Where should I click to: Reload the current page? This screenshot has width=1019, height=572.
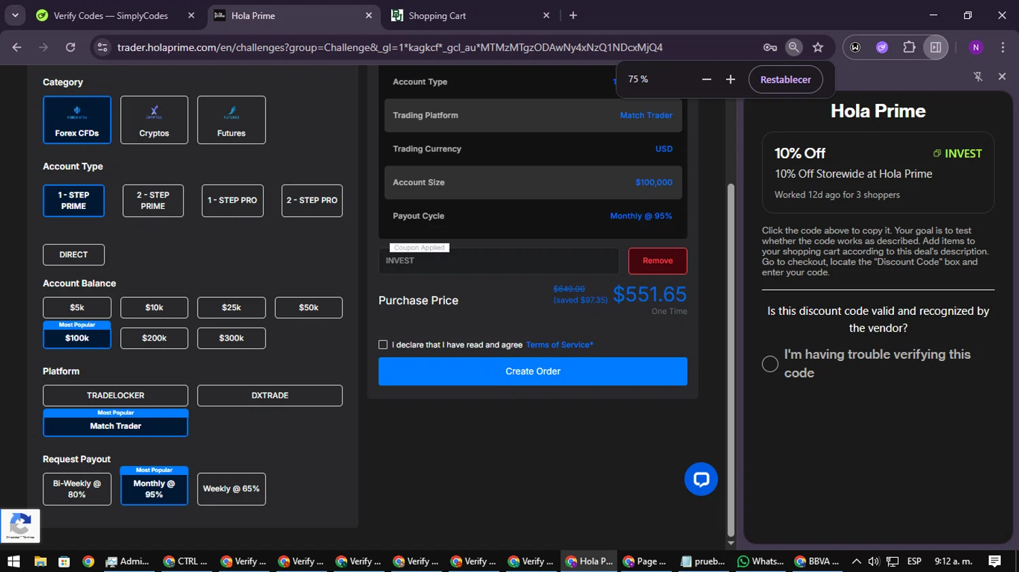point(71,47)
